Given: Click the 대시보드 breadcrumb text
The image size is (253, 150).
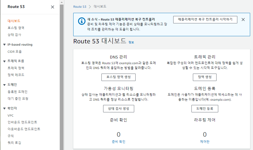Looking at the screenshot, I should click(x=100, y=7).
